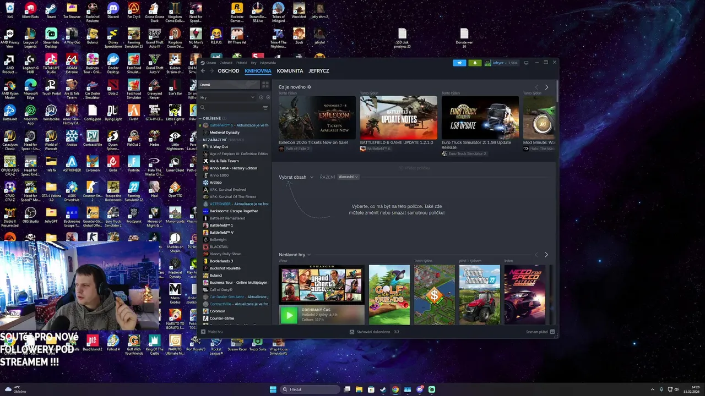Open the Windows Start button
This screenshot has width=705, height=396.
point(273,389)
